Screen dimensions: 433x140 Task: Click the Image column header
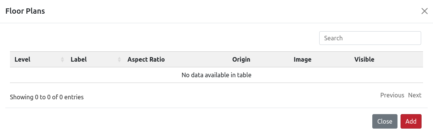tap(302, 59)
